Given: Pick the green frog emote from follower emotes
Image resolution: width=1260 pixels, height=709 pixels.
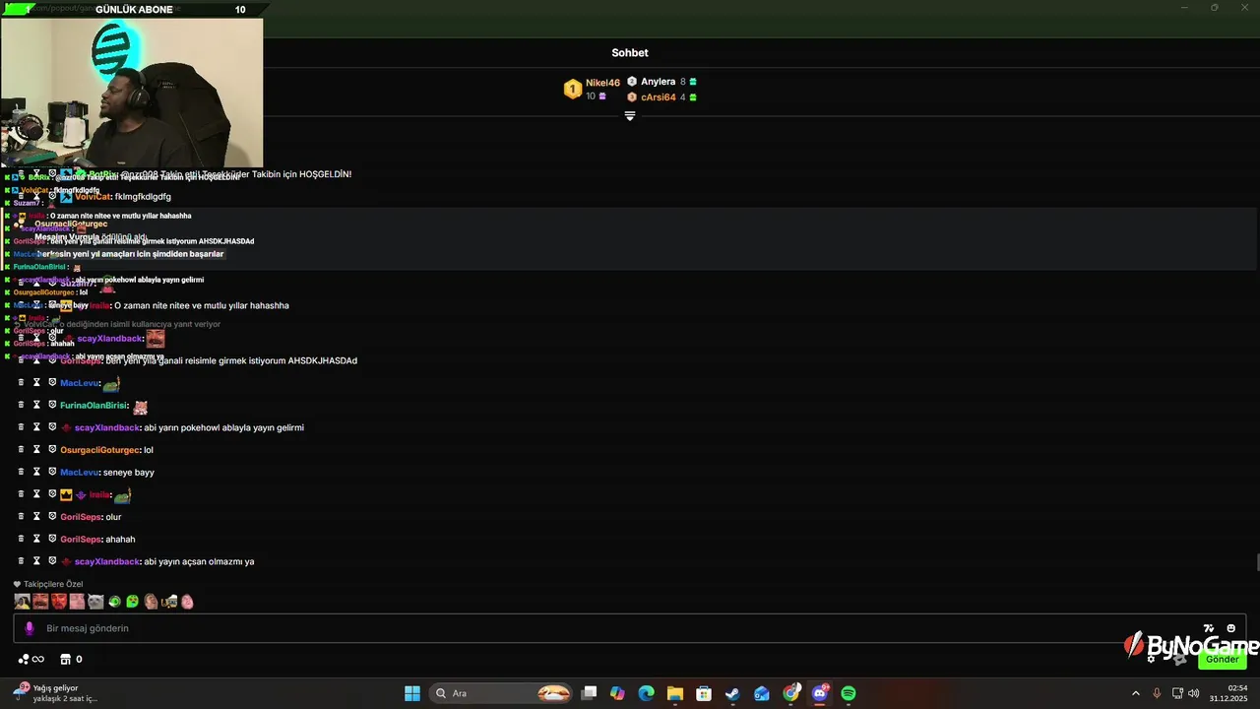Looking at the screenshot, I should [x=132, y=601].
